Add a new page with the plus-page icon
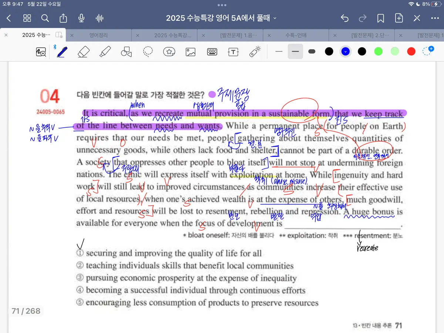 point(399,18)
